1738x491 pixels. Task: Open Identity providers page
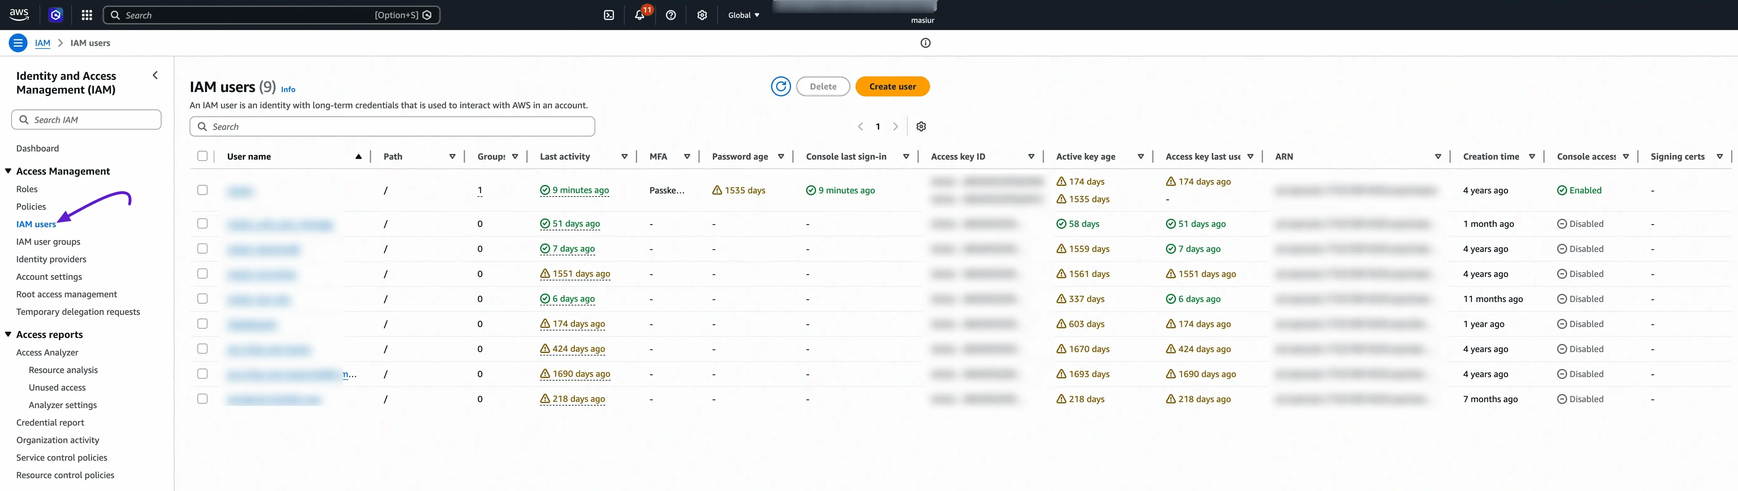pos(51,259)
